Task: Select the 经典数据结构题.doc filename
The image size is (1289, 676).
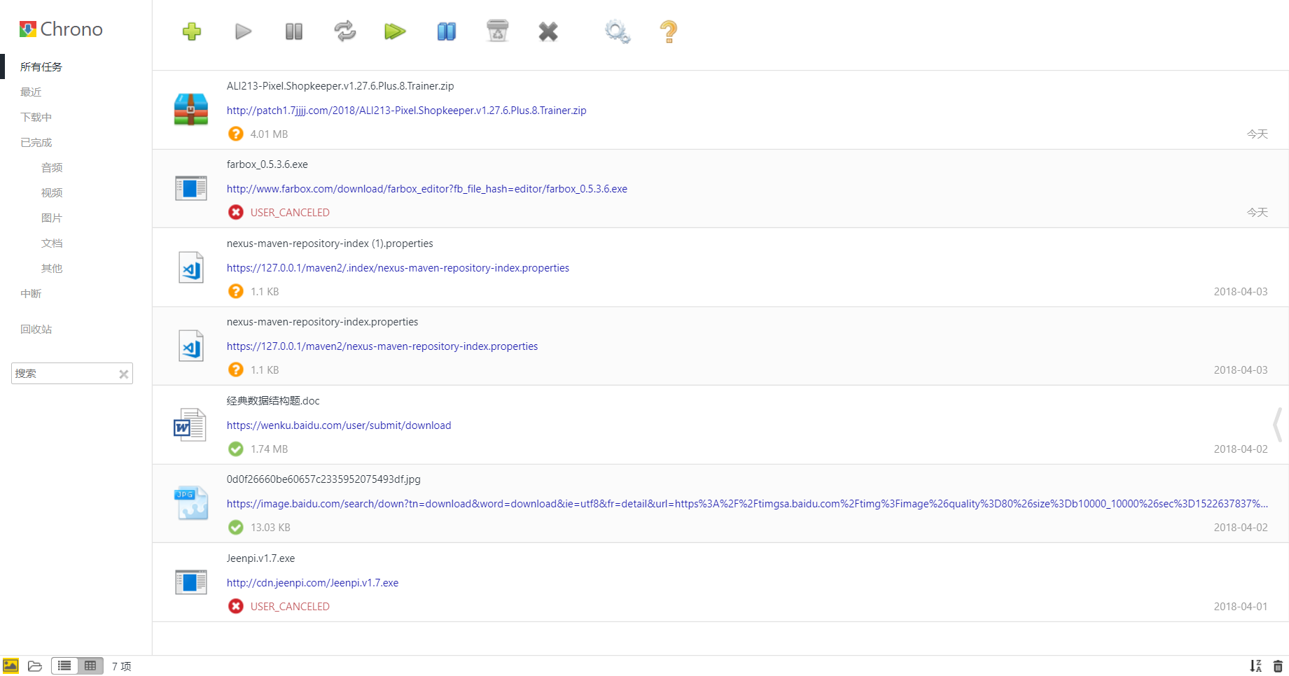Action: (273, 401)
